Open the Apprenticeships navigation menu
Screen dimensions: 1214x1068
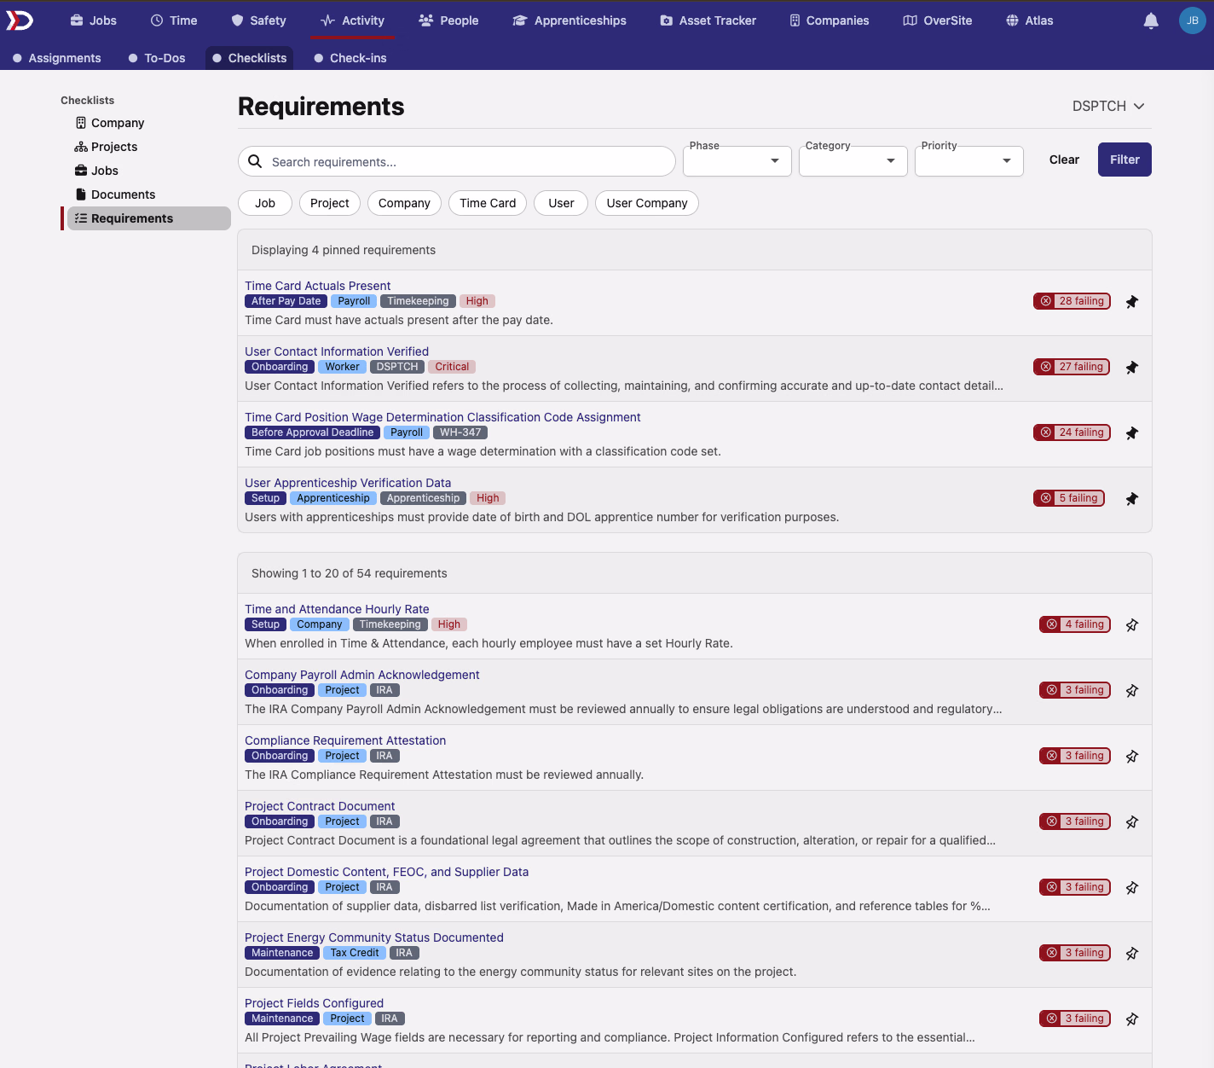(x=569, y=20)
